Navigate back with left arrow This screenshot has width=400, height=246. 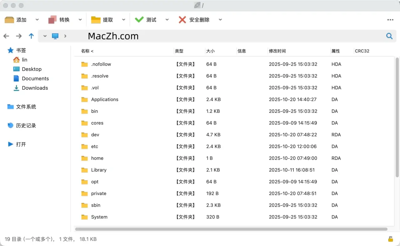click(6, 36)
